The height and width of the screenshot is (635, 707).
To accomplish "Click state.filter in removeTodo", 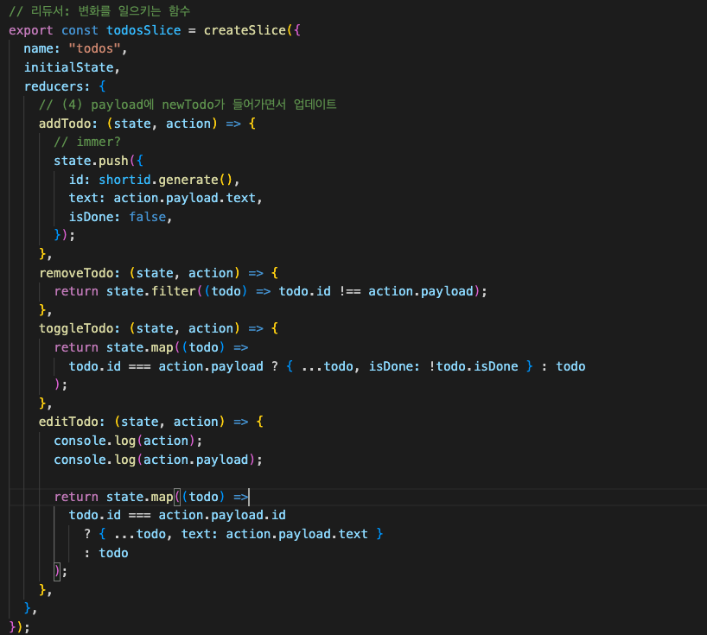I will (x=151, y=292).
